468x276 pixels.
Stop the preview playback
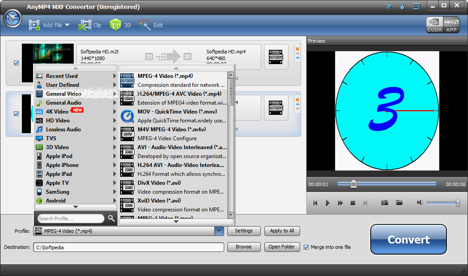[352, 203]
